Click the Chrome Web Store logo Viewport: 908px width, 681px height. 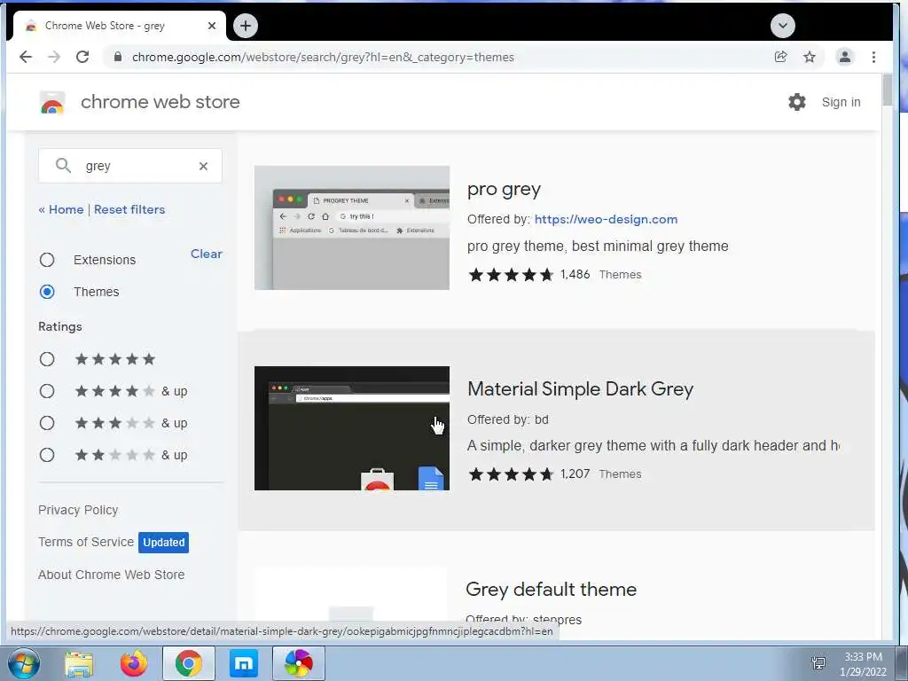pos(52,103)
